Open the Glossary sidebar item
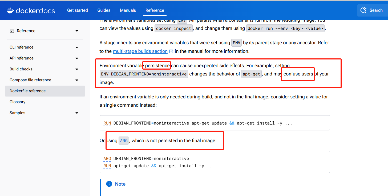 [18, 102]
